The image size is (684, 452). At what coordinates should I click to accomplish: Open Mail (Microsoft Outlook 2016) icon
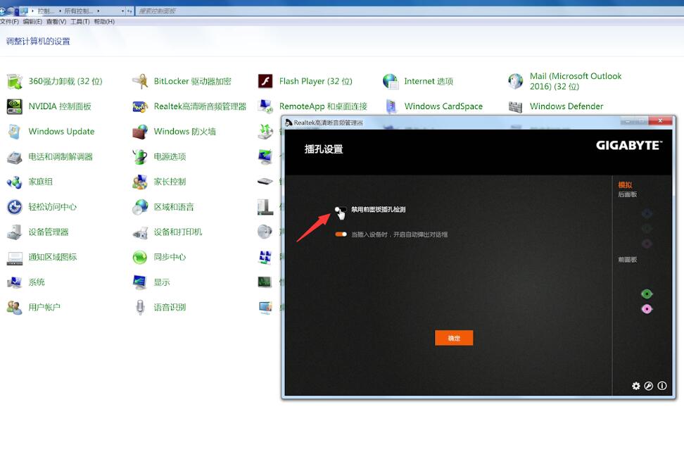pos(516,81)
